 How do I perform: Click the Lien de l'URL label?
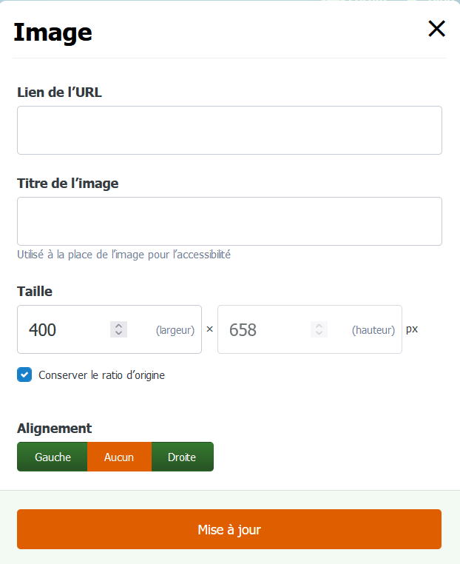[x=60, y=93]
